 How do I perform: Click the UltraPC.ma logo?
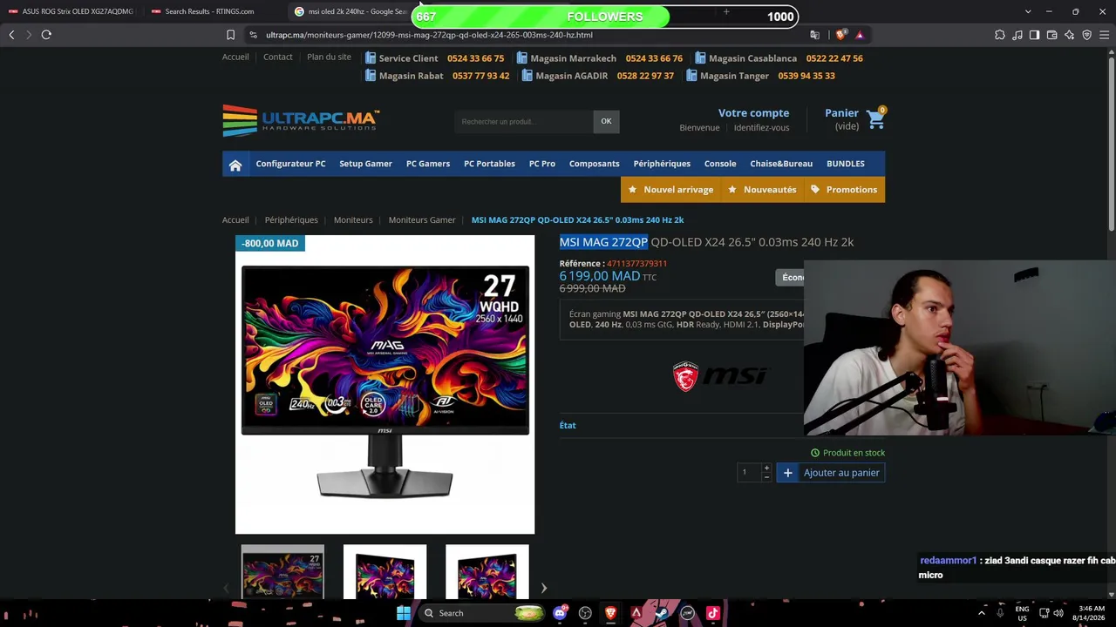301,121
